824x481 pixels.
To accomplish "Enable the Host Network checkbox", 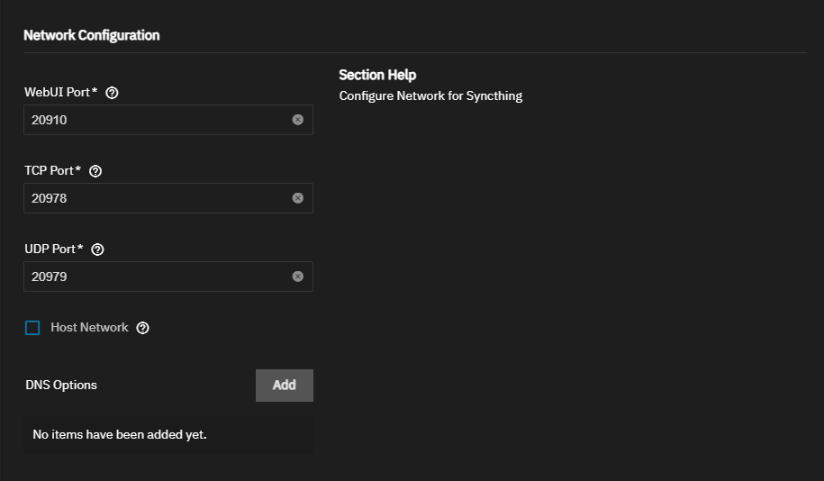I will (x=32, y=328).
